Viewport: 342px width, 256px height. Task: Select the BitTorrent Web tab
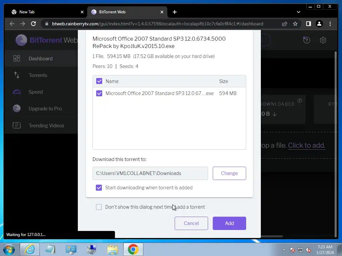pyautogui.click(x=127, y=12)
